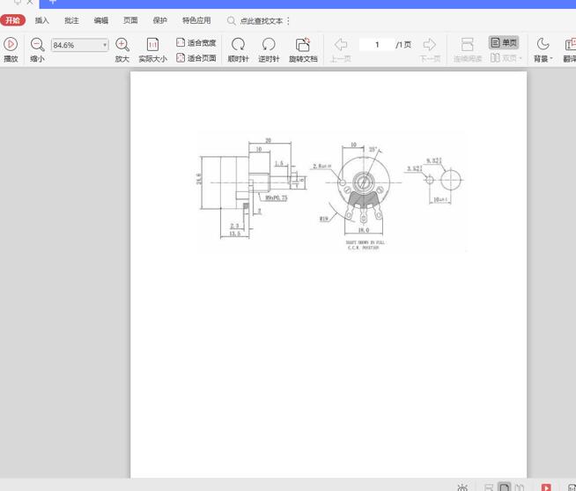Click the eye protection icon in status bar
This screenshot has height=491, width=576.
(x=462, y=487)
